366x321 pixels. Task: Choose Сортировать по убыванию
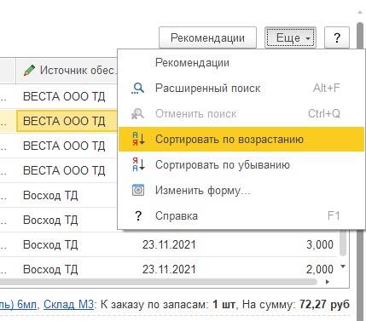point(241,164)
